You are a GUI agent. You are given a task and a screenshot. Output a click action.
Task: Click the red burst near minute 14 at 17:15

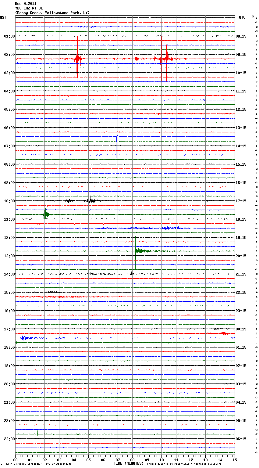click(x=224, y=333)
